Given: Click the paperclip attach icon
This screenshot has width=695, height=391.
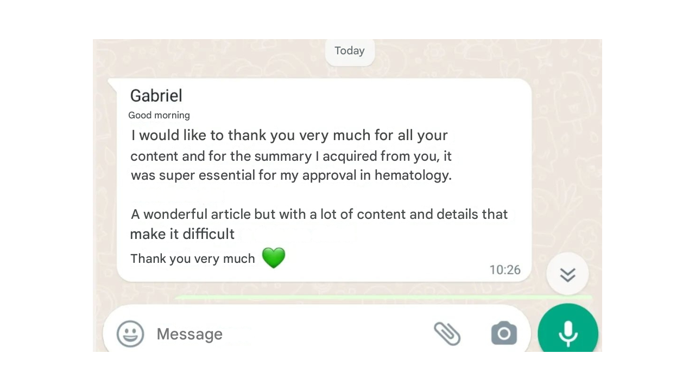Looking at the screenshot, I should [447, 333].
